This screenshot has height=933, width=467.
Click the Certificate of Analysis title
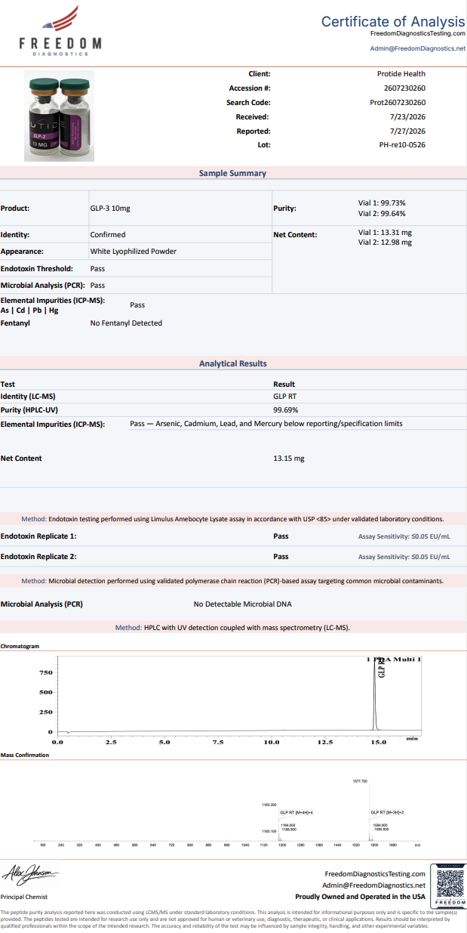tap(393, 21)
